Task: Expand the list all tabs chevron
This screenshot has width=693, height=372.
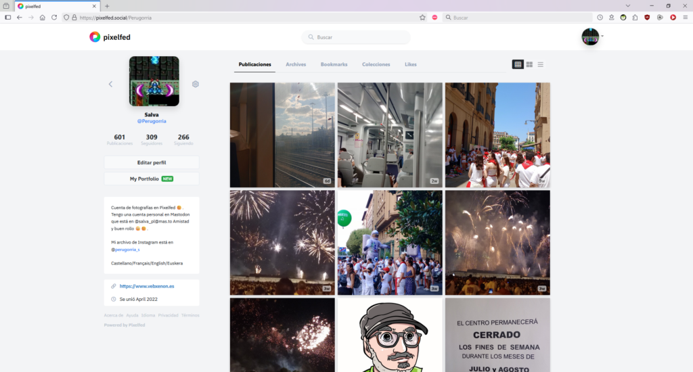Action: click(627, 5)
